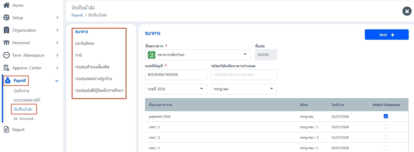
Task: Select the ภาษี tab
Action: tap(79, 55)
